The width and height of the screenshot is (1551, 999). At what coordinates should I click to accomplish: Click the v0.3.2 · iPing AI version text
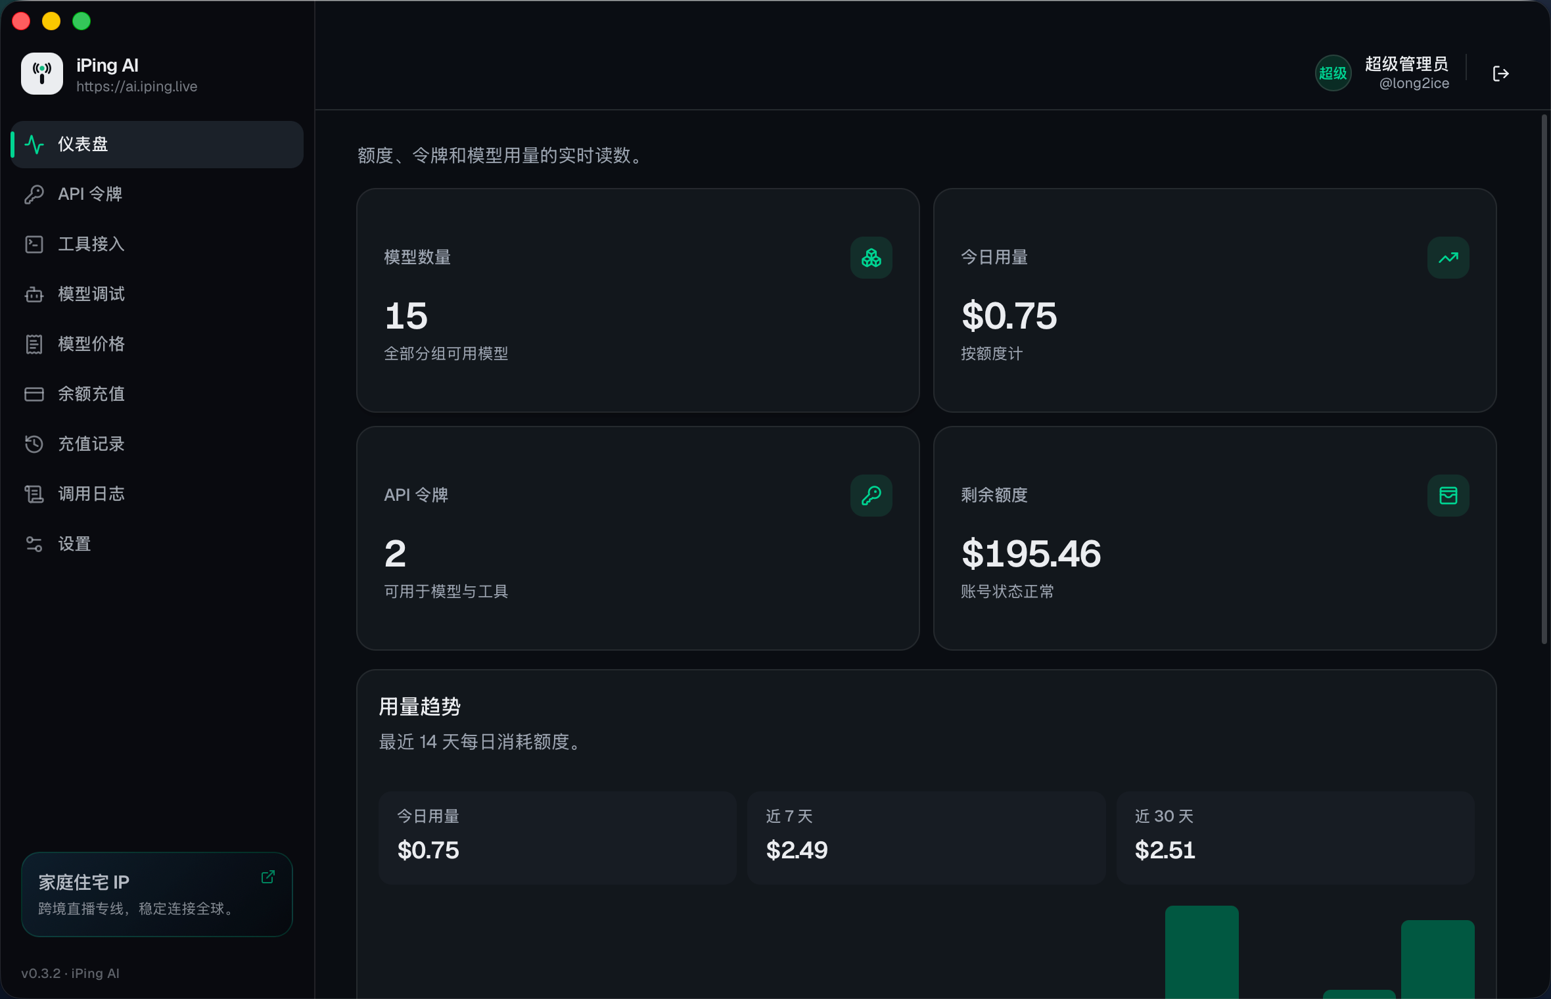coord(70,973)
